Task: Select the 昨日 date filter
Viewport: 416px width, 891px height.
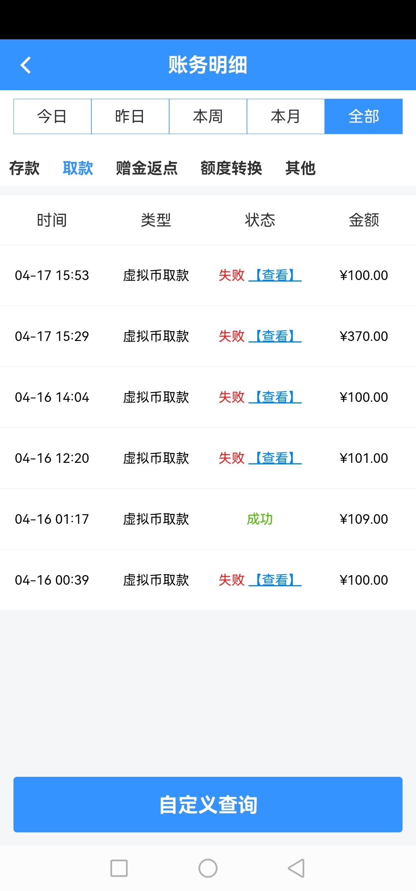Action: [130, 116]
